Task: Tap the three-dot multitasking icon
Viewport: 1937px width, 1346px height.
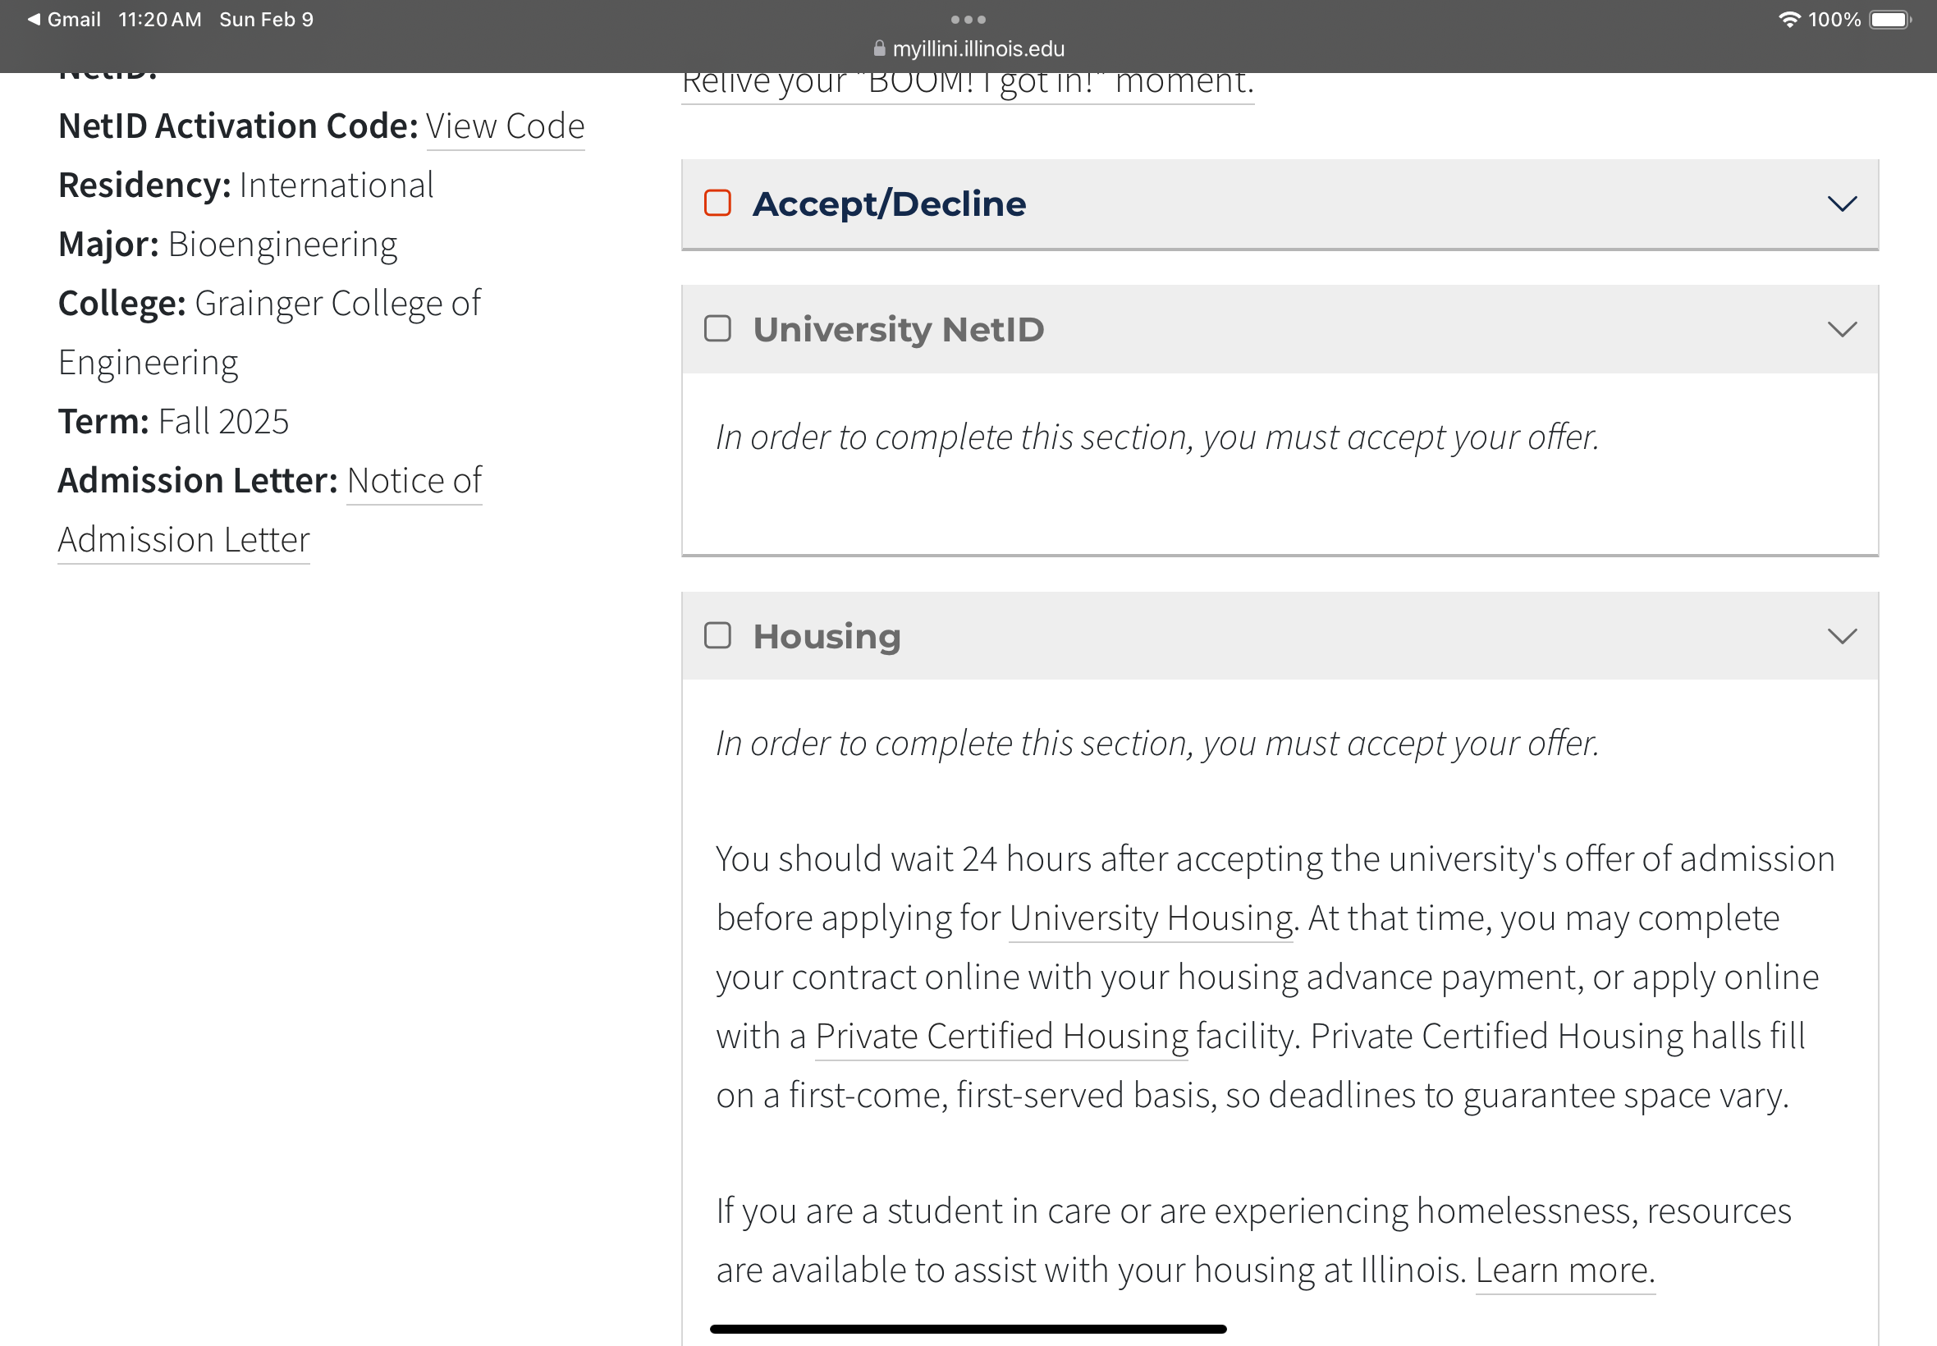Action: coord(968,19)
